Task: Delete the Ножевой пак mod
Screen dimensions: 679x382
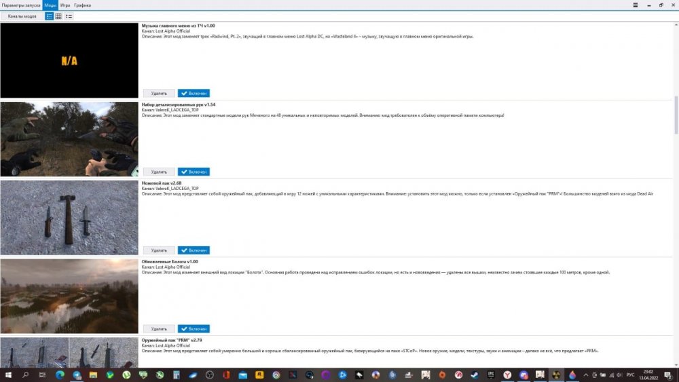Action: click(159, 250)
